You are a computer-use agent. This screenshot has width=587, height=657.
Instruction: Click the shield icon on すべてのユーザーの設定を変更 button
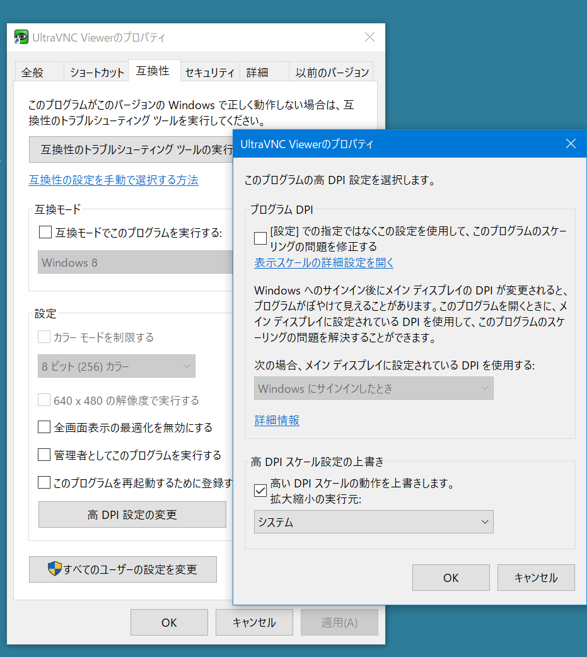pos(55,569)
